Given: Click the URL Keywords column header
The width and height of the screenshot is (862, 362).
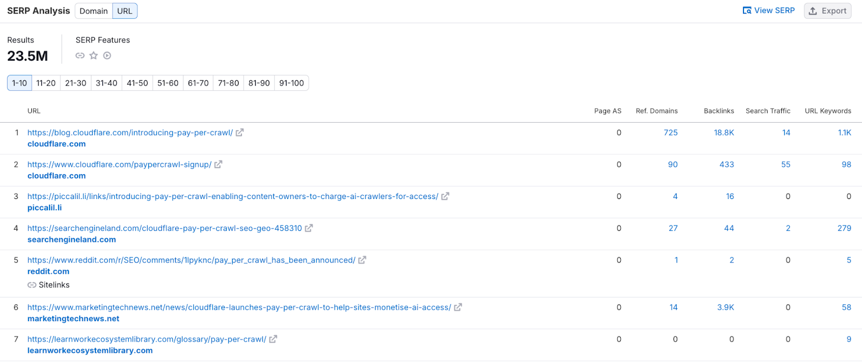Looking at the screenshot, I should (x=828, y=111).
